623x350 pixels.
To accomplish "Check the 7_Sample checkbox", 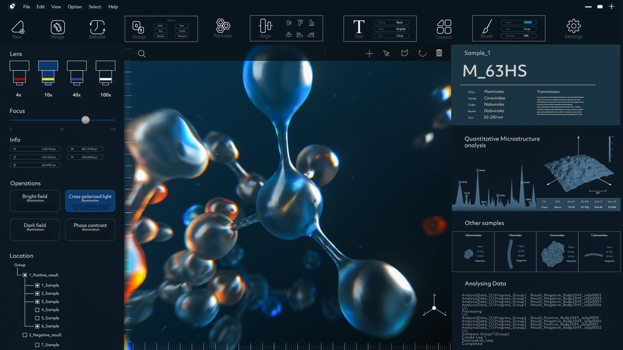I will pyautogui.click(x=37, y=345).
